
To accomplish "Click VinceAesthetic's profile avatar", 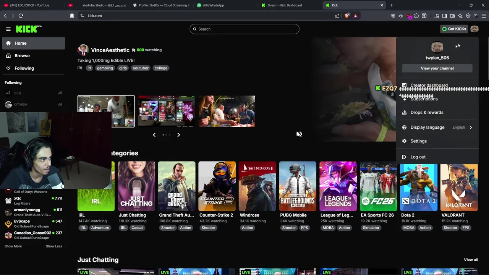I will pos(83,50).
